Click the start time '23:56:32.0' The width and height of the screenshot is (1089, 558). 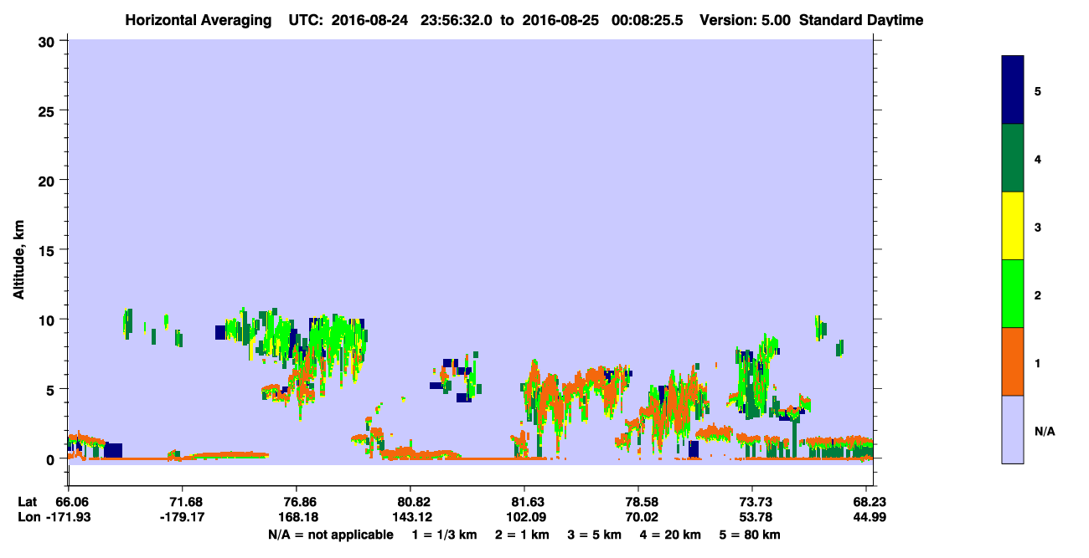[457, 20]
